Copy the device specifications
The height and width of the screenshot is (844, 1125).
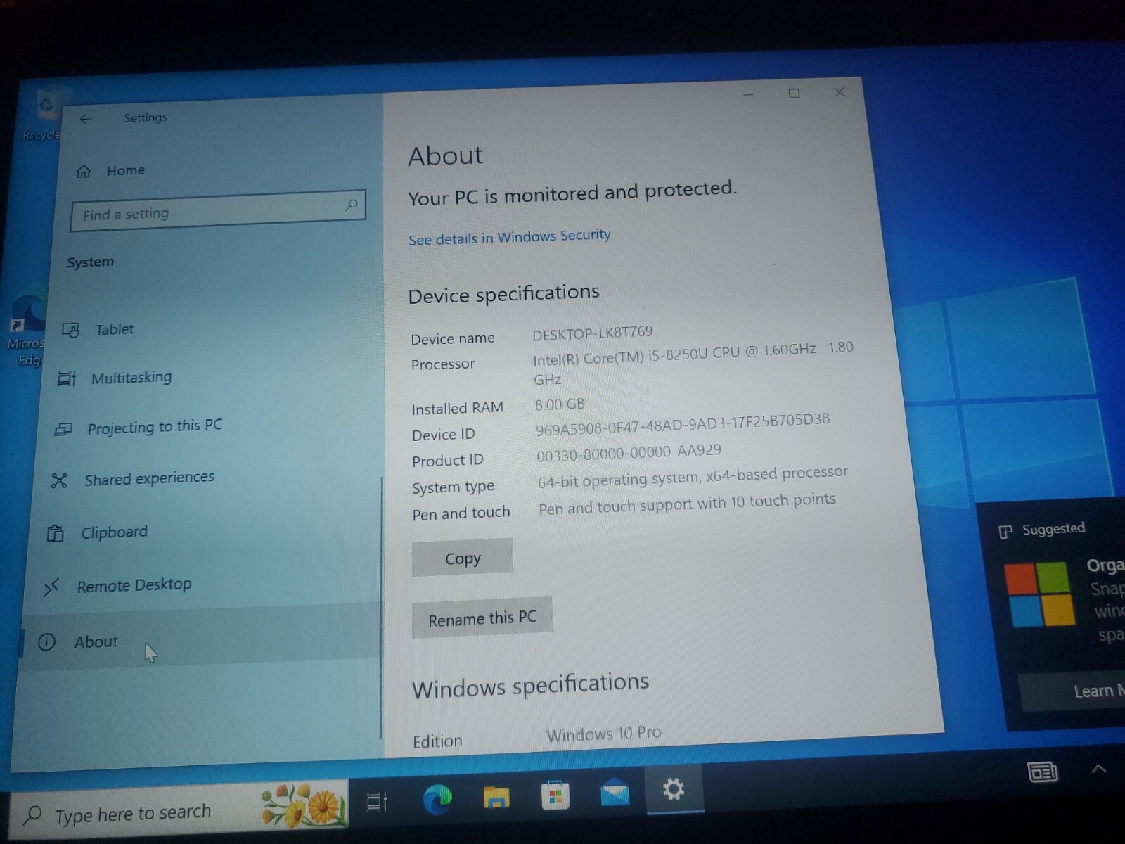463,558
